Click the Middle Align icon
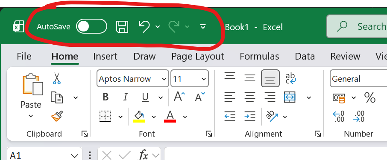The height and width of the screenshot is (160, 387). tap(250, 78)
